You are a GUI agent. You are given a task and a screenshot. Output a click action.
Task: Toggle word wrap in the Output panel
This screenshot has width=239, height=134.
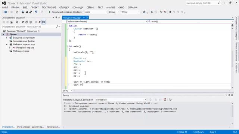click(x=170, y=100)
